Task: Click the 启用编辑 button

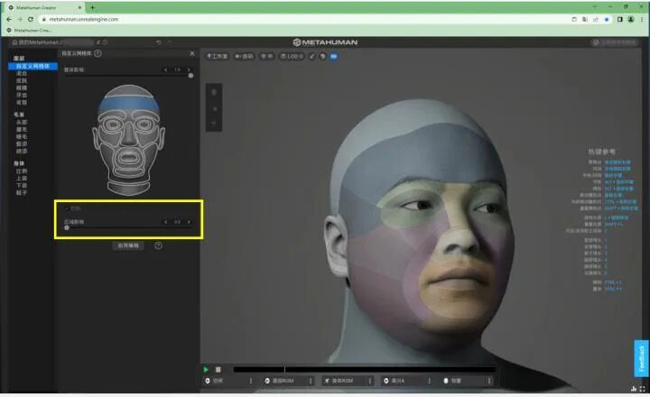Action: click(x=128, y=245)
